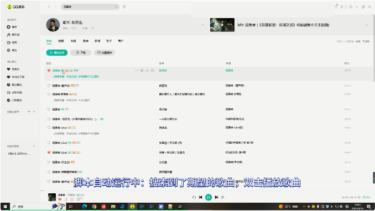Open the skin/dress-up icon in the title bar
Viewport: 375px width, 211px height.
pyautogui.click(x=336, y=7)
